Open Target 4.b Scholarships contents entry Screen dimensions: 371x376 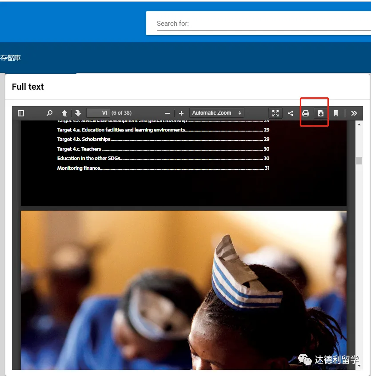[163, 139]
